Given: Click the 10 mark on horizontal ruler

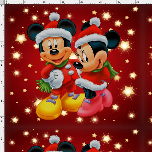Looking at the screenshot, I should click(44, 2).
